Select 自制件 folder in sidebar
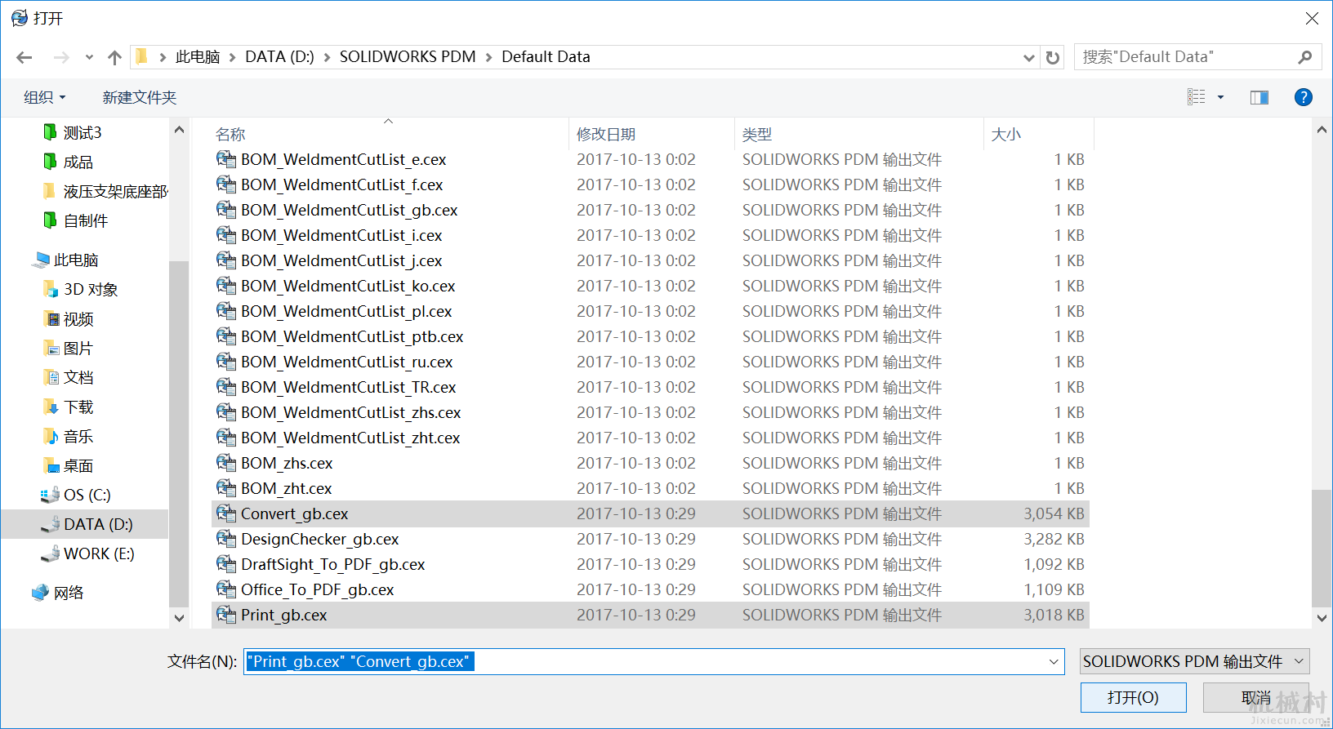Screen dimensions: 1333x729 [x=86, y=220]
